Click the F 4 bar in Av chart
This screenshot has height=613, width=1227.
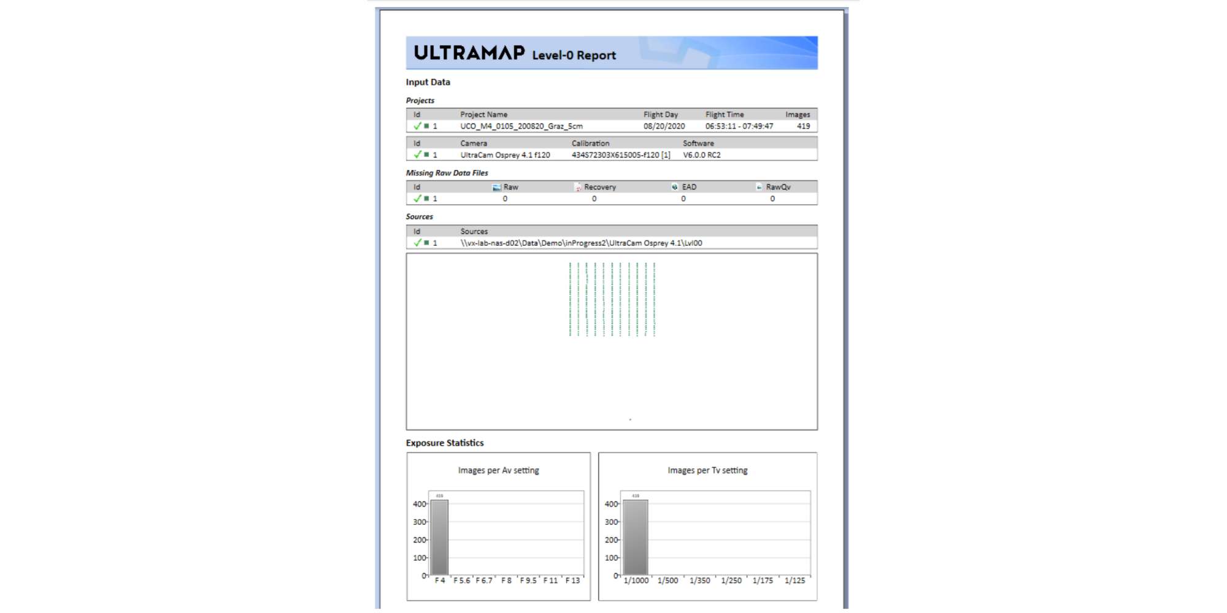439,538
